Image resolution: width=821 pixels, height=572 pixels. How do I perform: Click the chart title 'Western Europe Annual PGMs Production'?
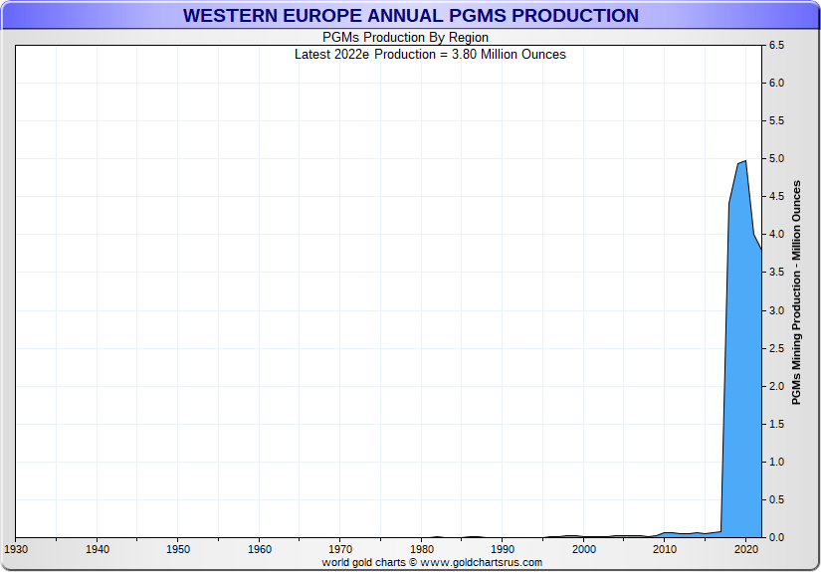(x=410, y=16)
